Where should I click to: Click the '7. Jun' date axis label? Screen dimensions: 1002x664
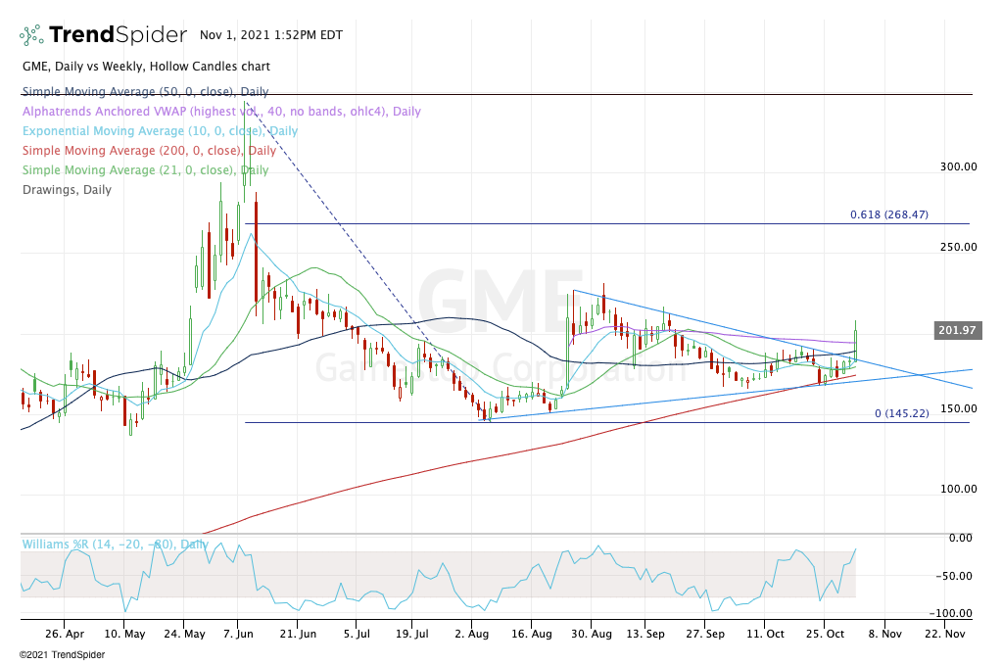238,634
